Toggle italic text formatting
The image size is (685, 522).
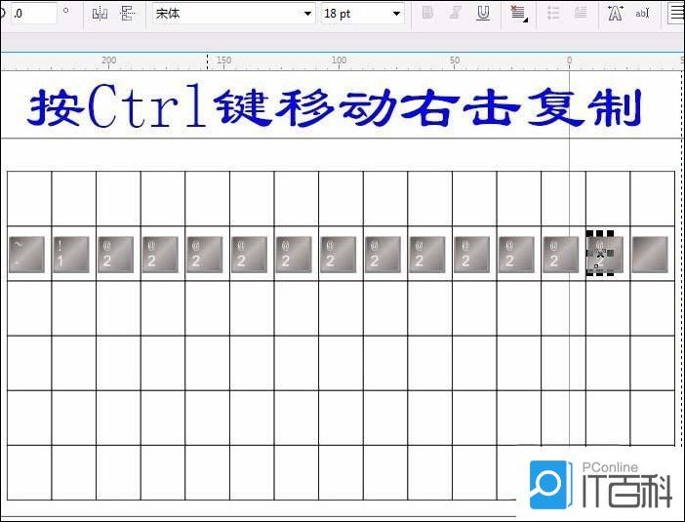point(455,14)
